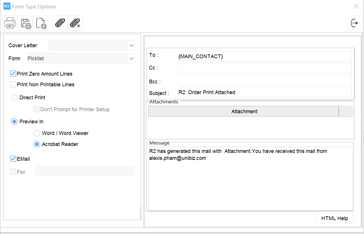Viewport: 364px width, 234px height.
Task: Click the Subject field with Order Print Attached
Action: click(264, 92)
